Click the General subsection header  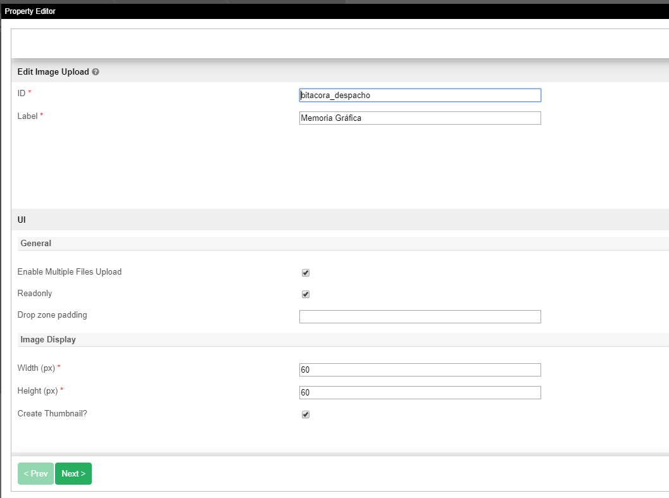pyautogui.click(x=36, y=243)
